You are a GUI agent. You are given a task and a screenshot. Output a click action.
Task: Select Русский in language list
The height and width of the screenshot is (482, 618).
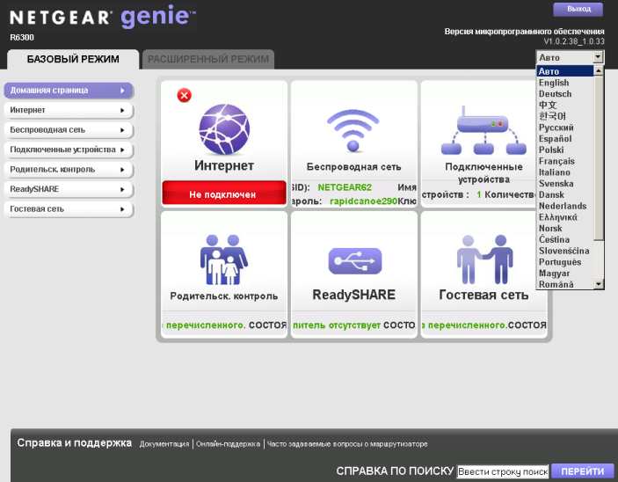coord(565,128)
